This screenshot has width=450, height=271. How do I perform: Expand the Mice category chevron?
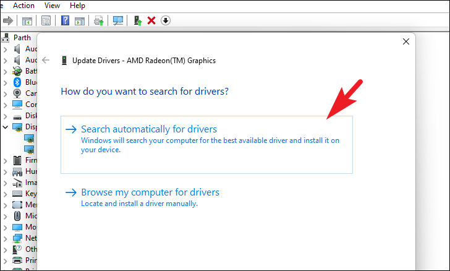pyautogui.click(x=5, y=217)
